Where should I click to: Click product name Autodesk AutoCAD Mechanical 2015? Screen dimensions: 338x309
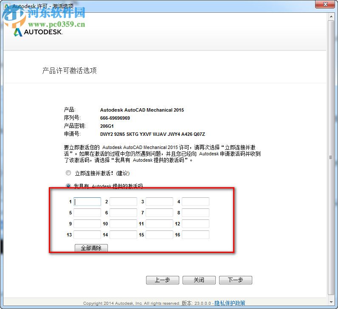click(142, 110)
